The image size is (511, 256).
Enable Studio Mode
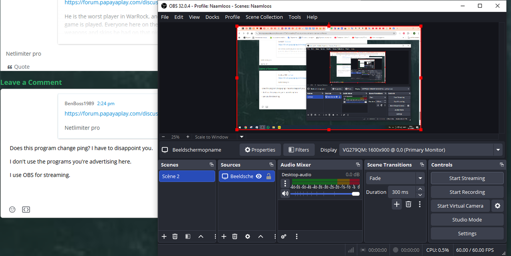pos(467,220)
